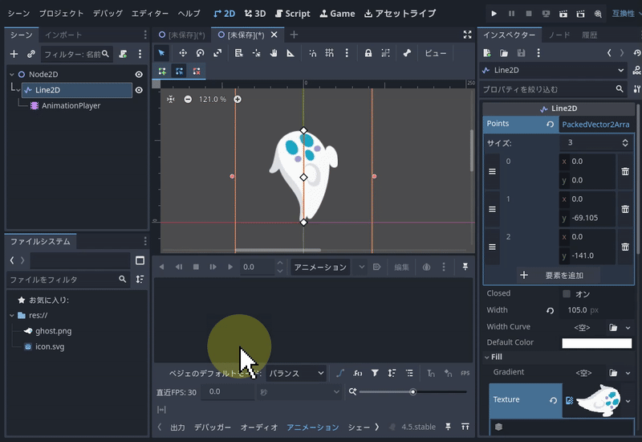Select the Rotate mode tool
The image size is (642, 442).
[x=200, y=53]
